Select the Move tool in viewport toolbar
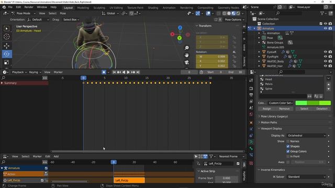 7,45
